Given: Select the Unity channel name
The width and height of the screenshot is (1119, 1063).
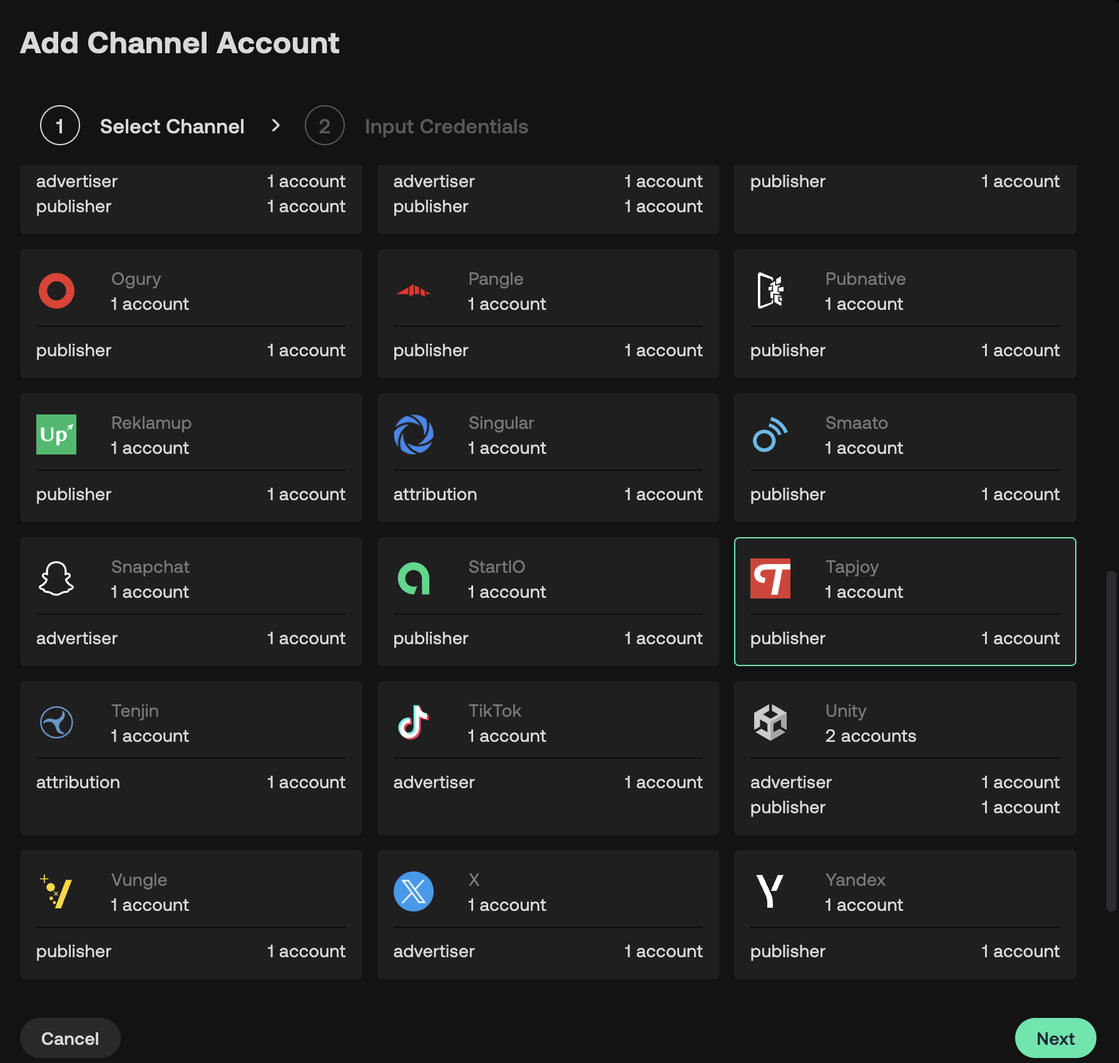Looking at the screenshot, I should (846, 711).
